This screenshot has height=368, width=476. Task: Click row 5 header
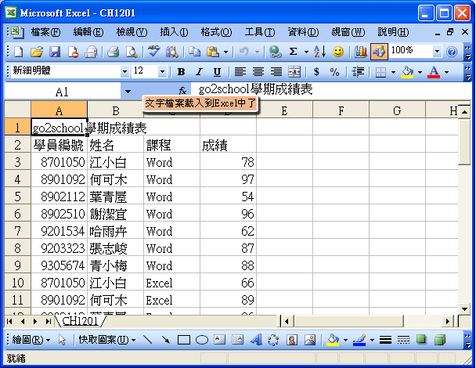(x=17, y=197)
